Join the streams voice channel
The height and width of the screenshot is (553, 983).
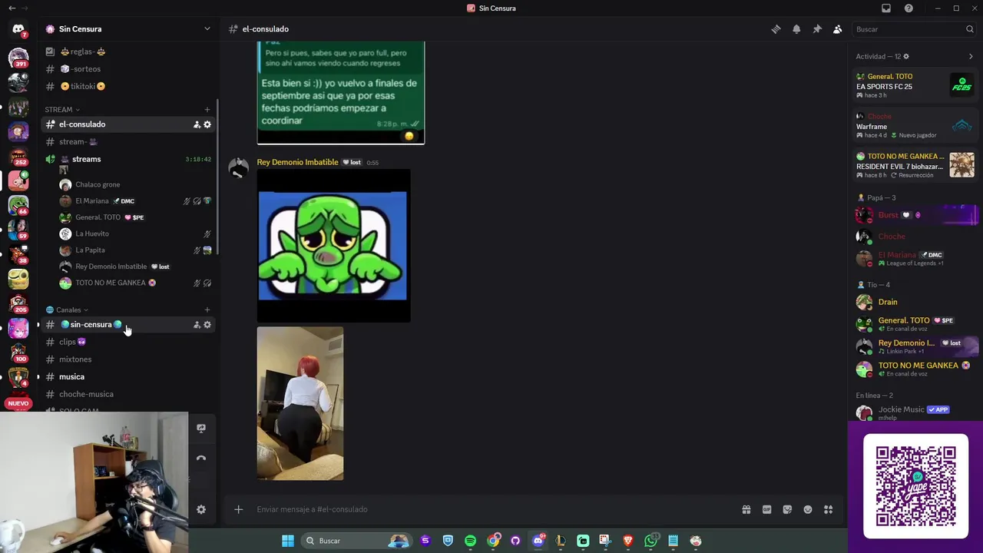(x=86, y=159)
